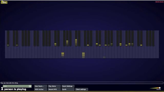Click the volume slider knob

tap(160, 88)
